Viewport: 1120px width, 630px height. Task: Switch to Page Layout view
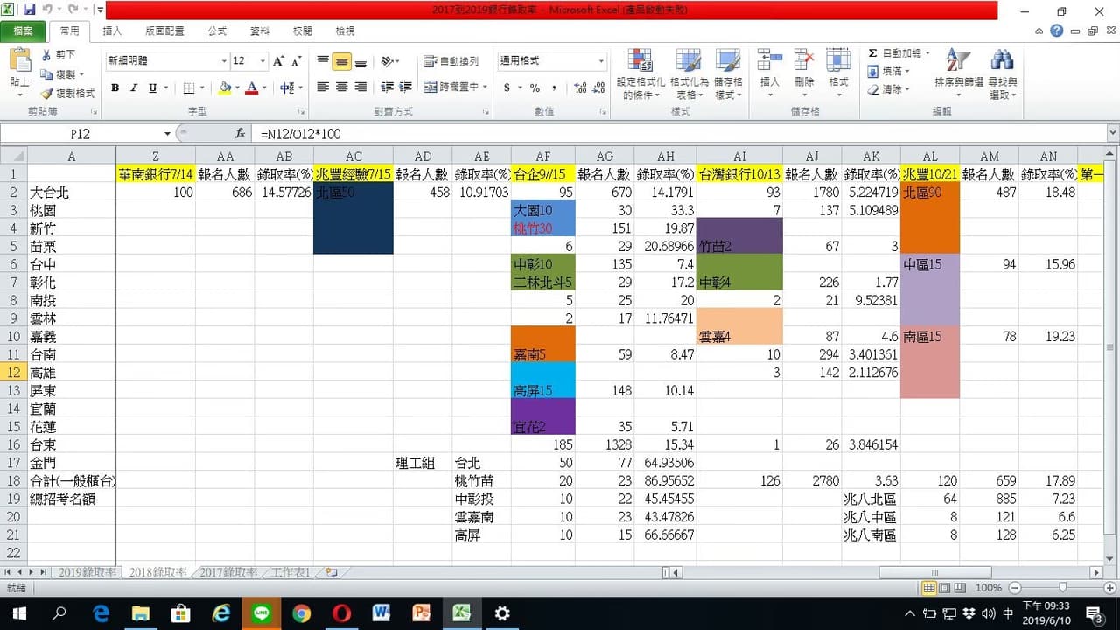(944, 588)
